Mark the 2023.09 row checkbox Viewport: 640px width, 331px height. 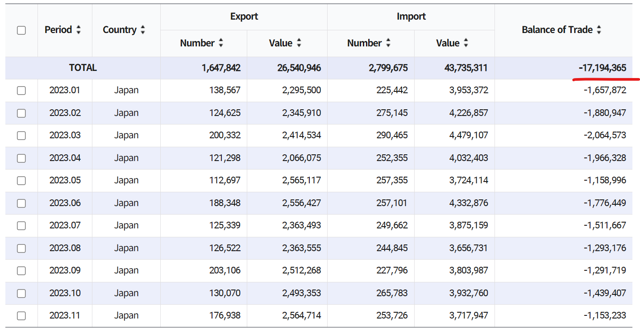(x=21, y=271)
